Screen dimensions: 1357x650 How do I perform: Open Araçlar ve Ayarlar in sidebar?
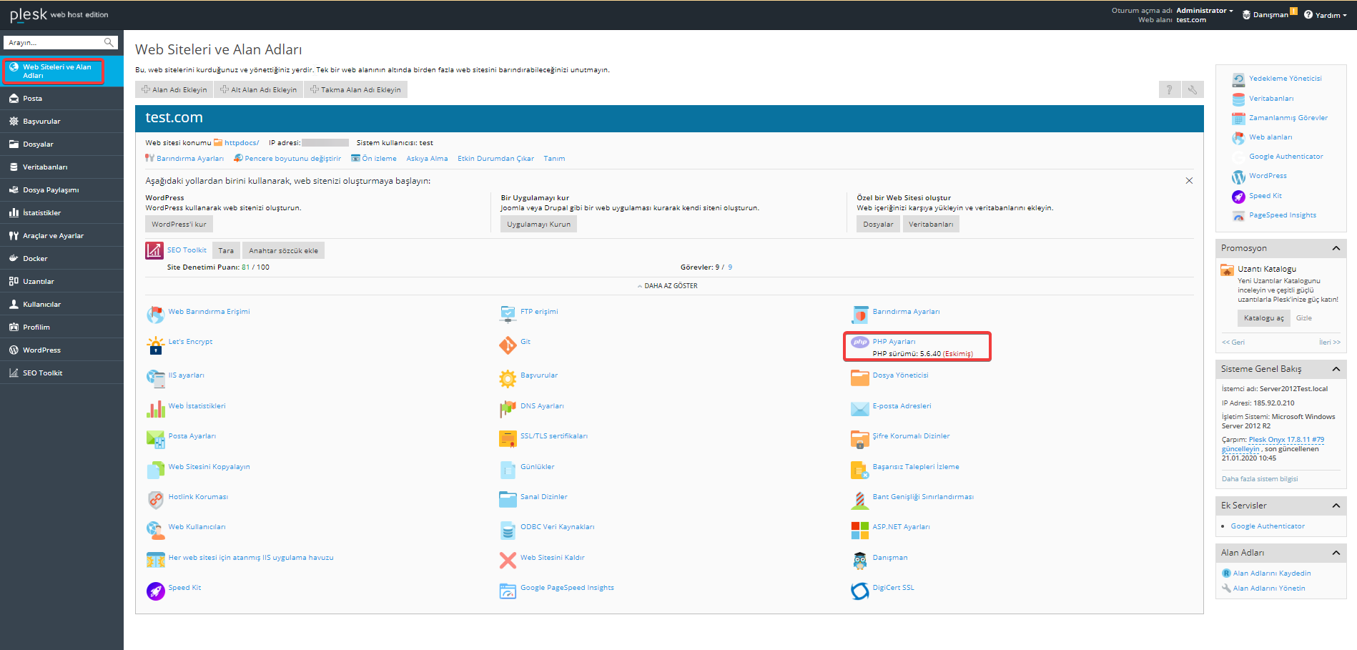61,236
